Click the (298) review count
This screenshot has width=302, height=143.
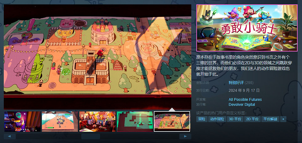click(249, 83)
